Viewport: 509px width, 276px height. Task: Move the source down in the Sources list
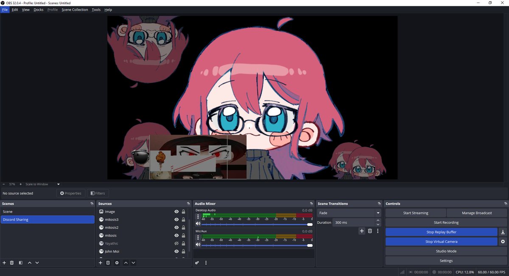point(133,263)
